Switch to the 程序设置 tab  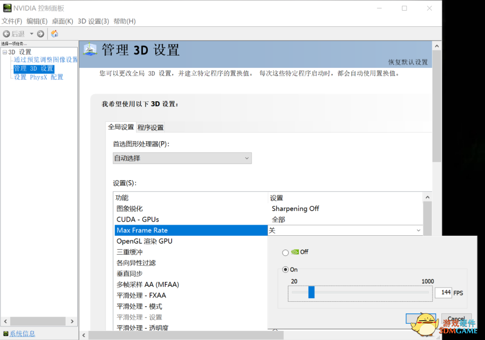[x=150, y=127]
